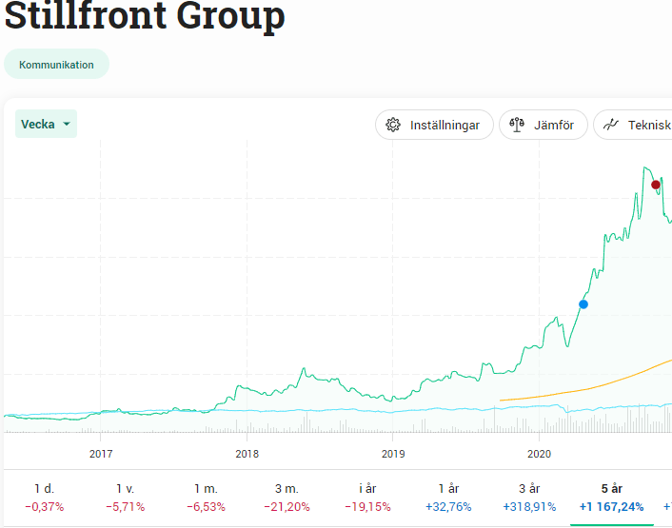Switch to the 3 m. period

coord(287,497)
